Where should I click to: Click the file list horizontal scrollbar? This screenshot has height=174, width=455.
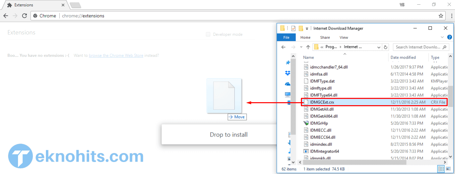(x=355, y=162)
